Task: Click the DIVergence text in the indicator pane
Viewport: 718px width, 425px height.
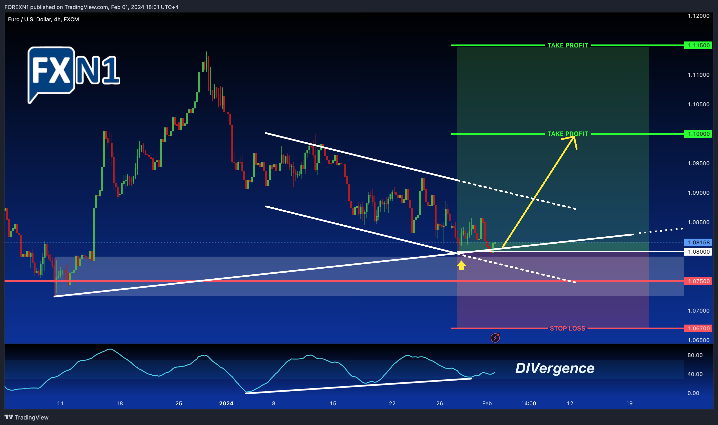Action: [x=555, y=368]
